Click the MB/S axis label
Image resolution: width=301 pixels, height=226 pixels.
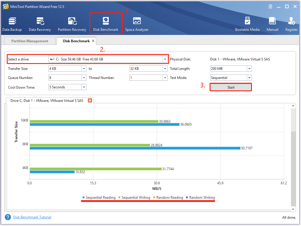(157, 189)
